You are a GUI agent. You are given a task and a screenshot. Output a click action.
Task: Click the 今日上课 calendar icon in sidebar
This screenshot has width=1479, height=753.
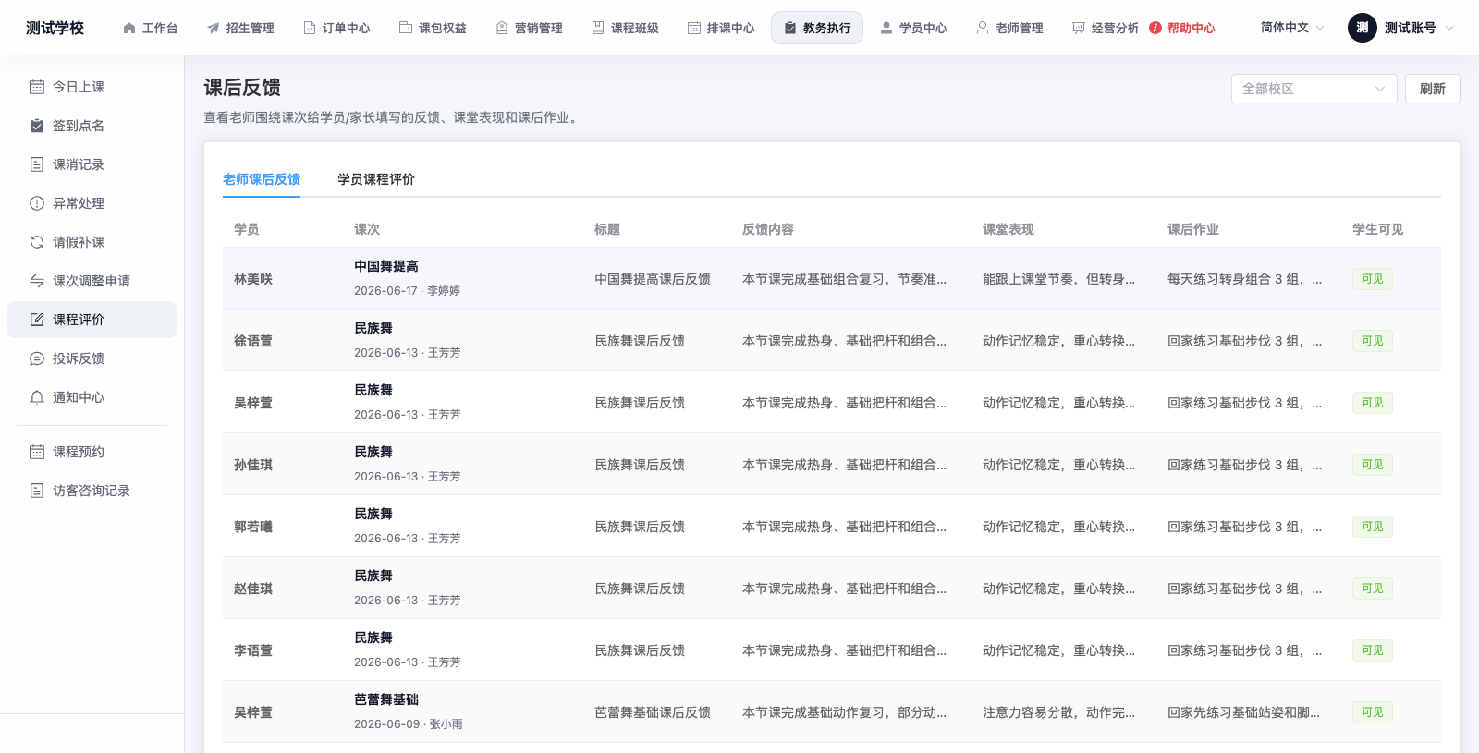[x=37, y=87]
